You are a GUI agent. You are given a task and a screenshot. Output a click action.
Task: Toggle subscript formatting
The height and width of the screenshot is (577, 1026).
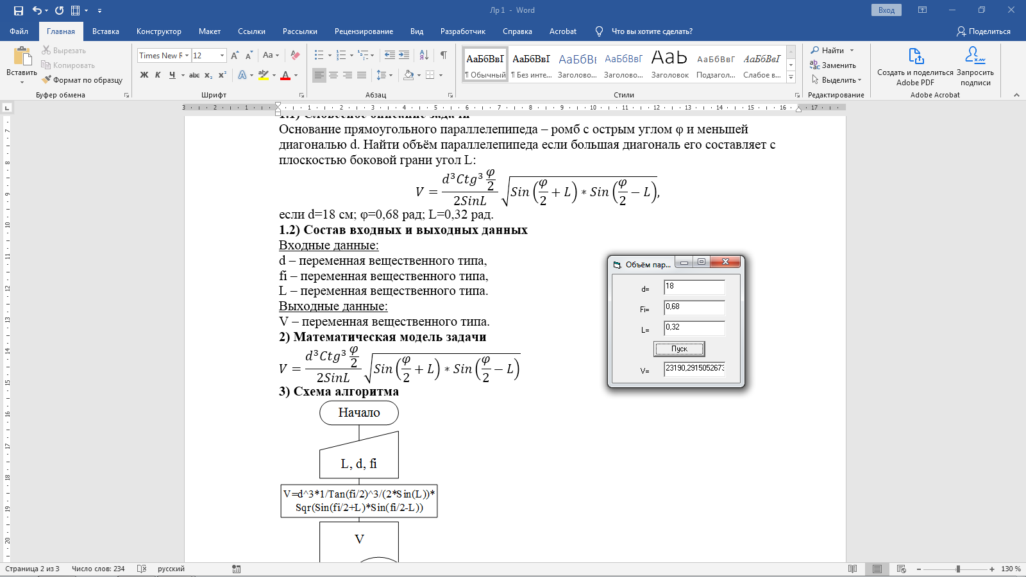coord(208,75)
